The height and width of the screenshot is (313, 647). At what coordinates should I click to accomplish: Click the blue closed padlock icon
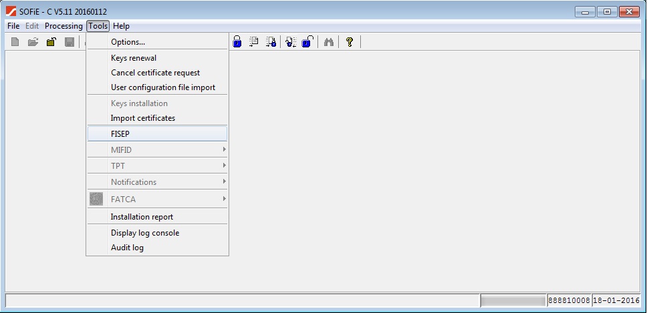(x=237, y=42)
